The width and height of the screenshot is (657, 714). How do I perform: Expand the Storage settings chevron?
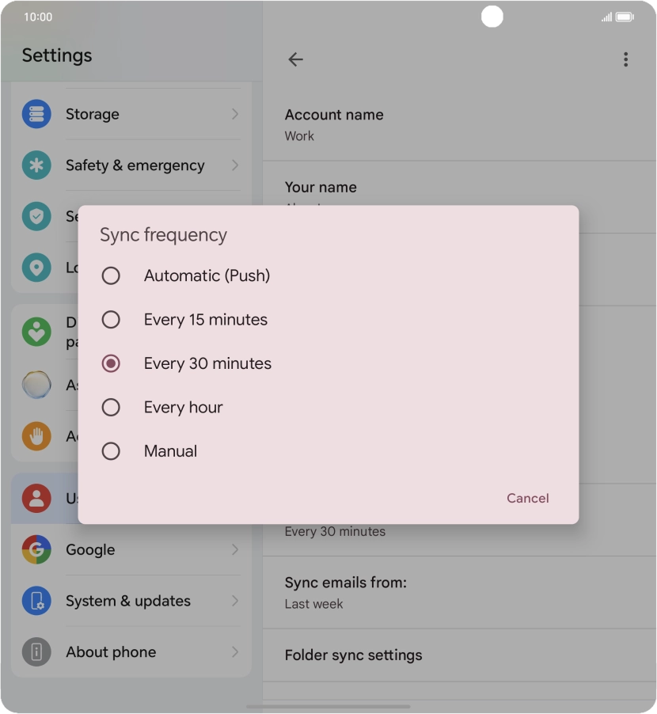pyautogui.click(x=234, y=114)
